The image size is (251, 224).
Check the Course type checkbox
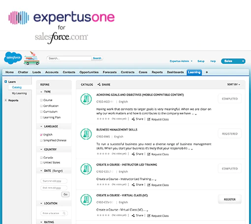41,100
